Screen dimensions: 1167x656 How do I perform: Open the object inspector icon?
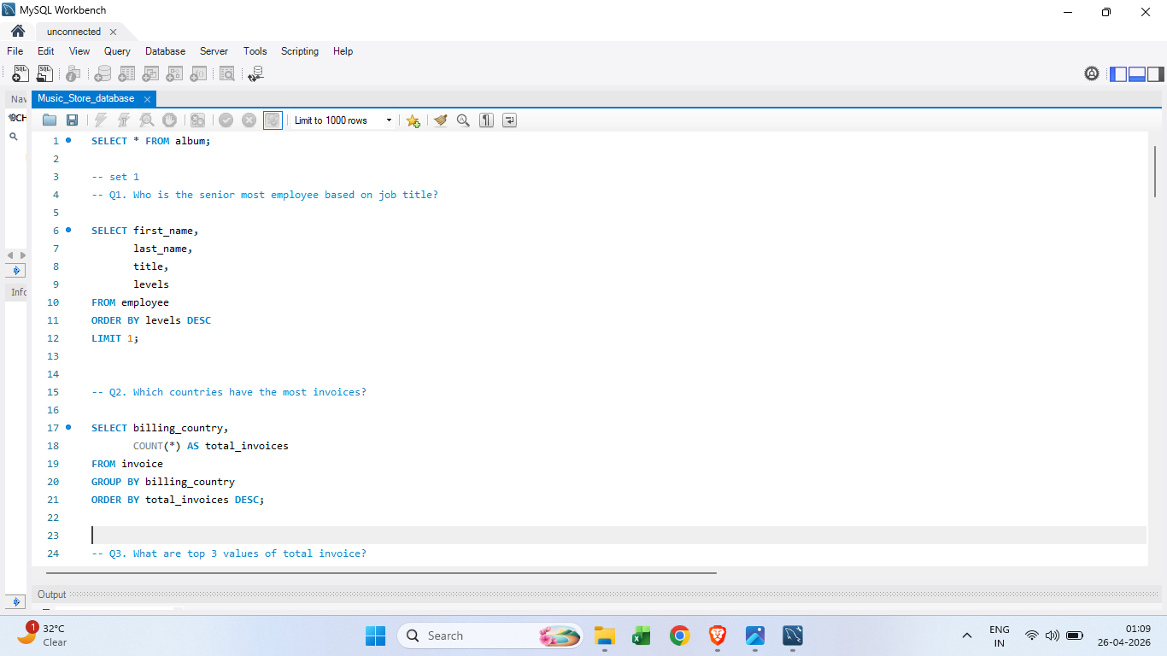pos(73,74)
